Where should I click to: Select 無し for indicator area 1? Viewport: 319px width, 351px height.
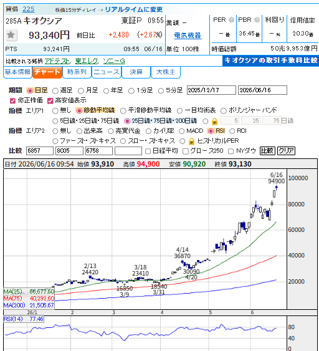point(55,110)
